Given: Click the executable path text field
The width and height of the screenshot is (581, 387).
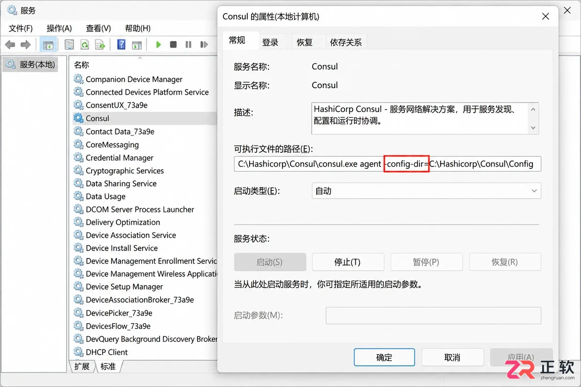Looking at the screenshot, I should (388, 164).
